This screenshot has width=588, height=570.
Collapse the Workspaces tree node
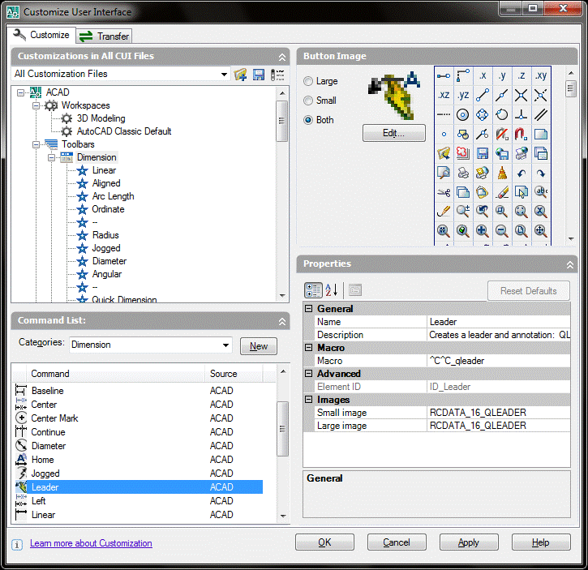[x=36, y=105]
